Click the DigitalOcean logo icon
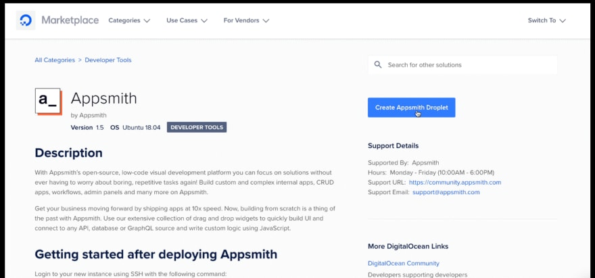595x278 pixels. click(x=26, y=20)
